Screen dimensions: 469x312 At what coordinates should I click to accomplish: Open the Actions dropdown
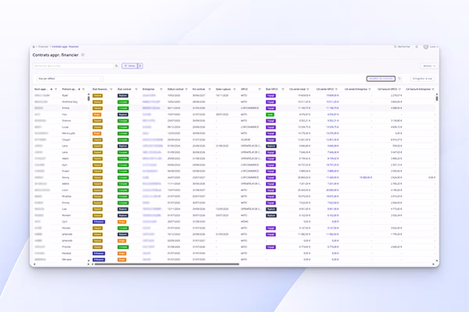point(429,66)
